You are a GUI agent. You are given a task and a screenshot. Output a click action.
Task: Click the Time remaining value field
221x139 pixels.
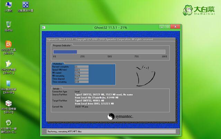81,82
